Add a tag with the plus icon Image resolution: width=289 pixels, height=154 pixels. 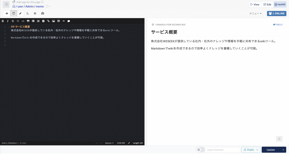point(42,2)
